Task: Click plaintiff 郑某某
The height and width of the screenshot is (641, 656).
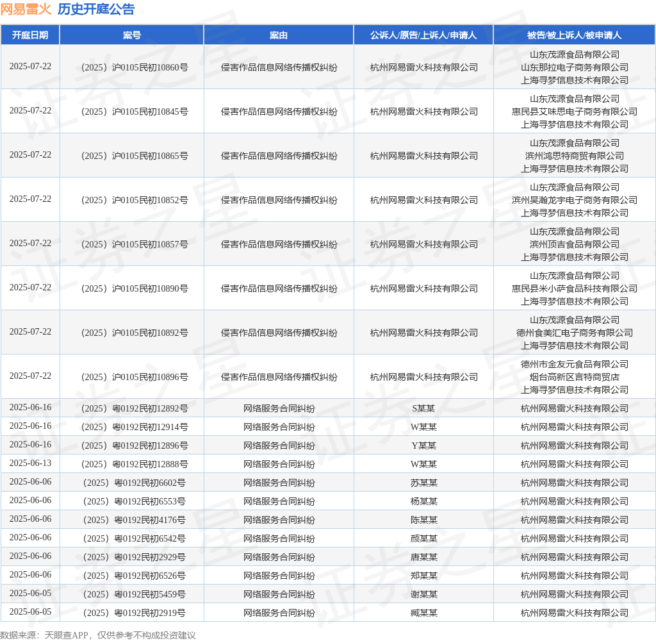Action: coord(423,576)
